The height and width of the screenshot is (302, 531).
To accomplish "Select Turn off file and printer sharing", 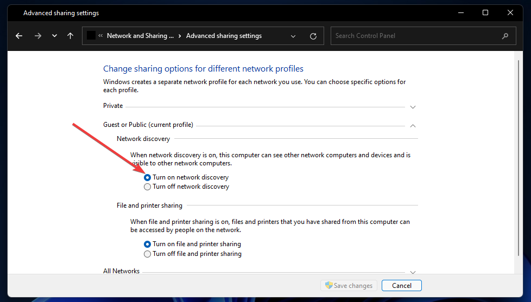I will coord(147,254).
